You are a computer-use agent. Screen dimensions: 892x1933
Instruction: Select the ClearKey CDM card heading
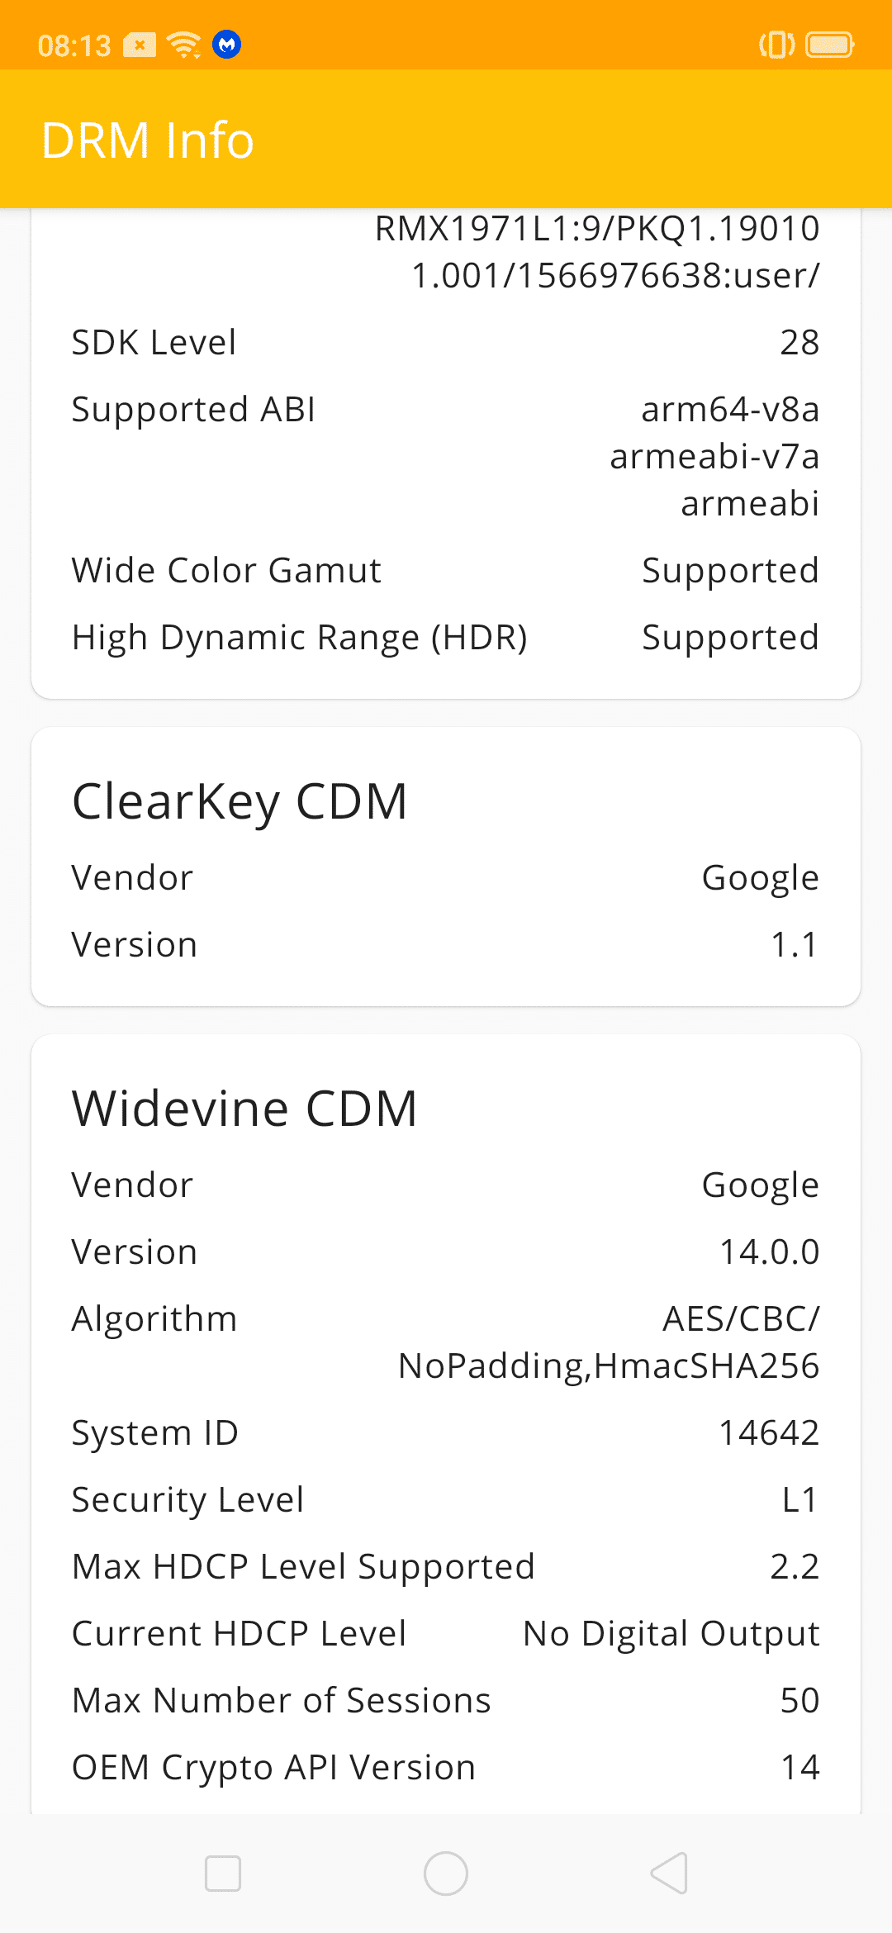[240, 801]
